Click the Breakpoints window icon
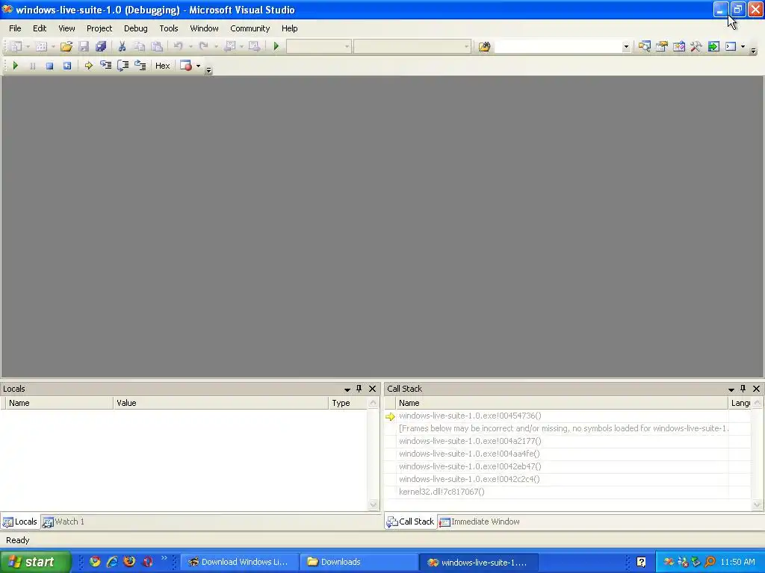765x573 pixels. (186, 66)
